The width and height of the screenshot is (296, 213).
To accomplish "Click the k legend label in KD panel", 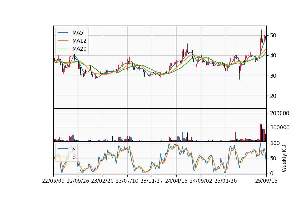I will click(74, 149).
